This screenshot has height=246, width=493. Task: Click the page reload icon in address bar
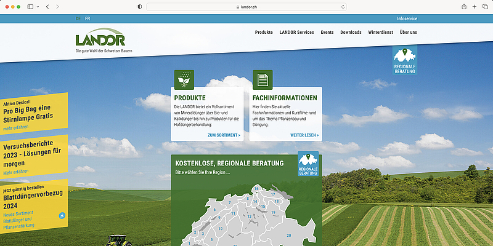343,6
